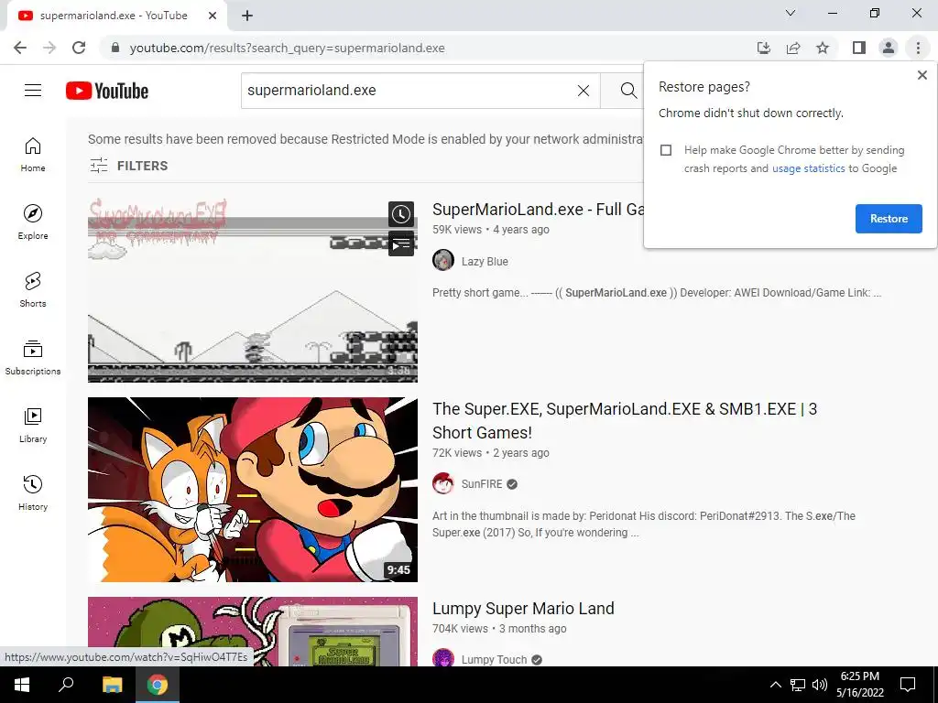
Task: Play the Tails and Mario thumbnail video
Action: click(253, 490)
